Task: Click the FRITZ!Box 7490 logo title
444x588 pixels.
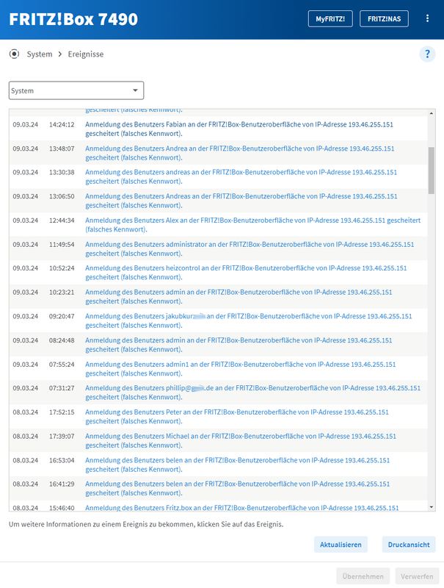Action: 73,19
